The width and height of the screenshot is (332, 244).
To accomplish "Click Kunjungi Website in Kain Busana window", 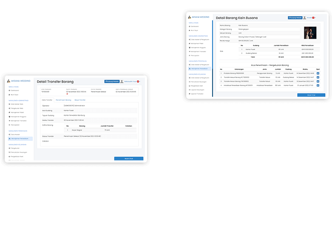I will (x=295, y=18).
